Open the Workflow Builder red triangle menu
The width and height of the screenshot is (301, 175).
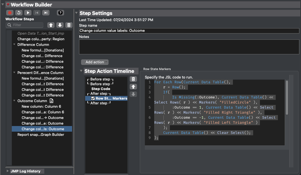point(8,5)
